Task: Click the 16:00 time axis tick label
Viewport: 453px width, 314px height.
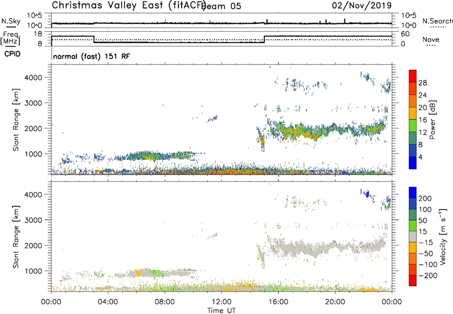Action: (279, 302)
